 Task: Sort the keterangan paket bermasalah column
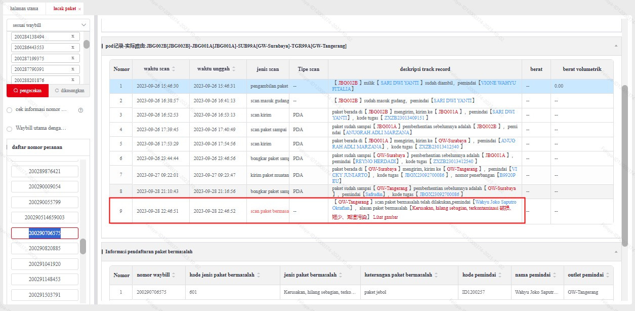click(436, 275)
